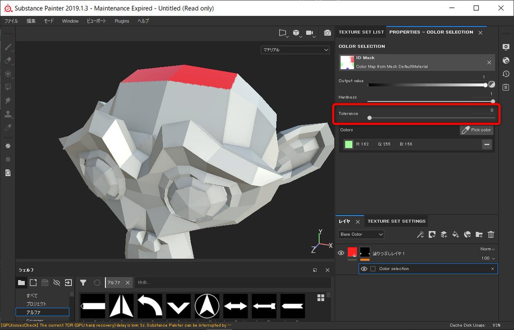This screenshot has width=514, height=330.
Task: Select the Eraser tool
Action: pos(8,61)
